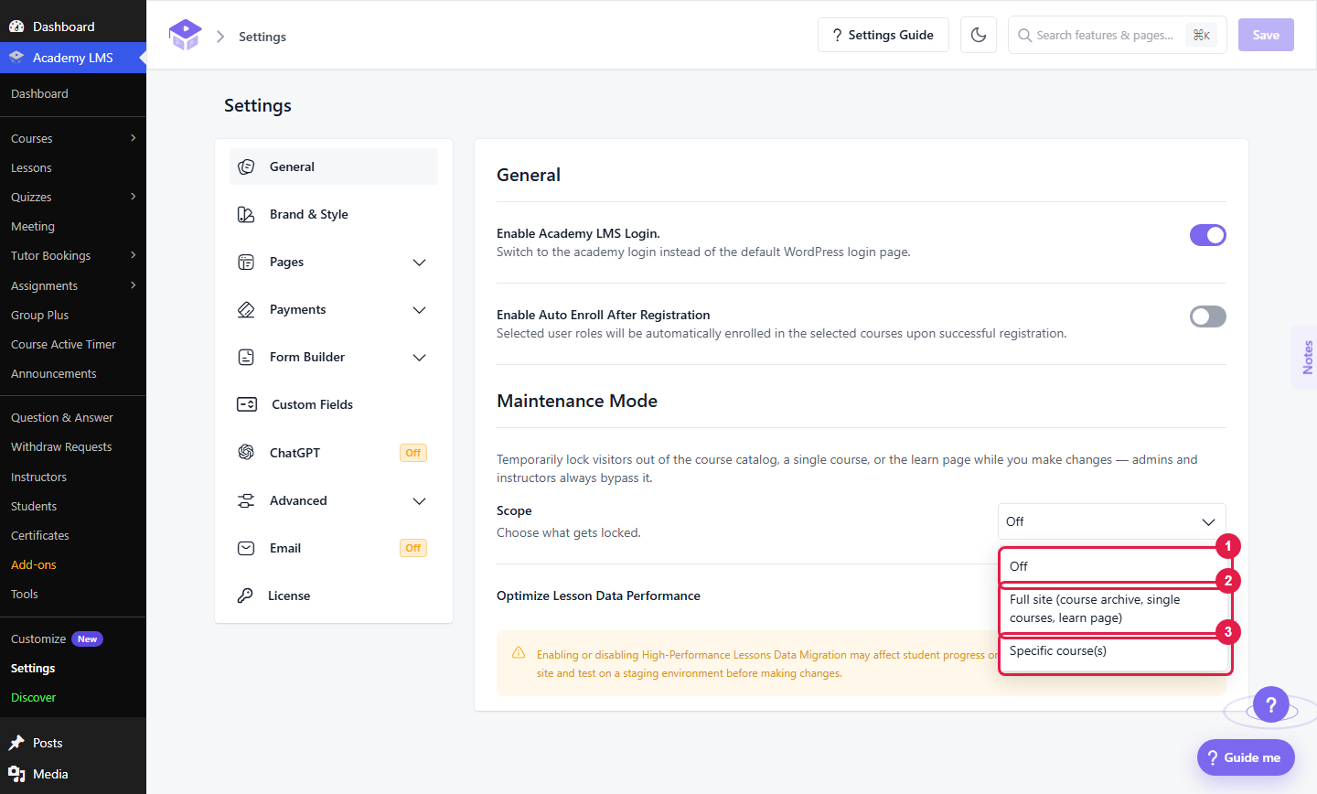Screen dimensions: 1317x794
Task: Close the Scope dropdown showing Off
Action: click(1112, 521)
